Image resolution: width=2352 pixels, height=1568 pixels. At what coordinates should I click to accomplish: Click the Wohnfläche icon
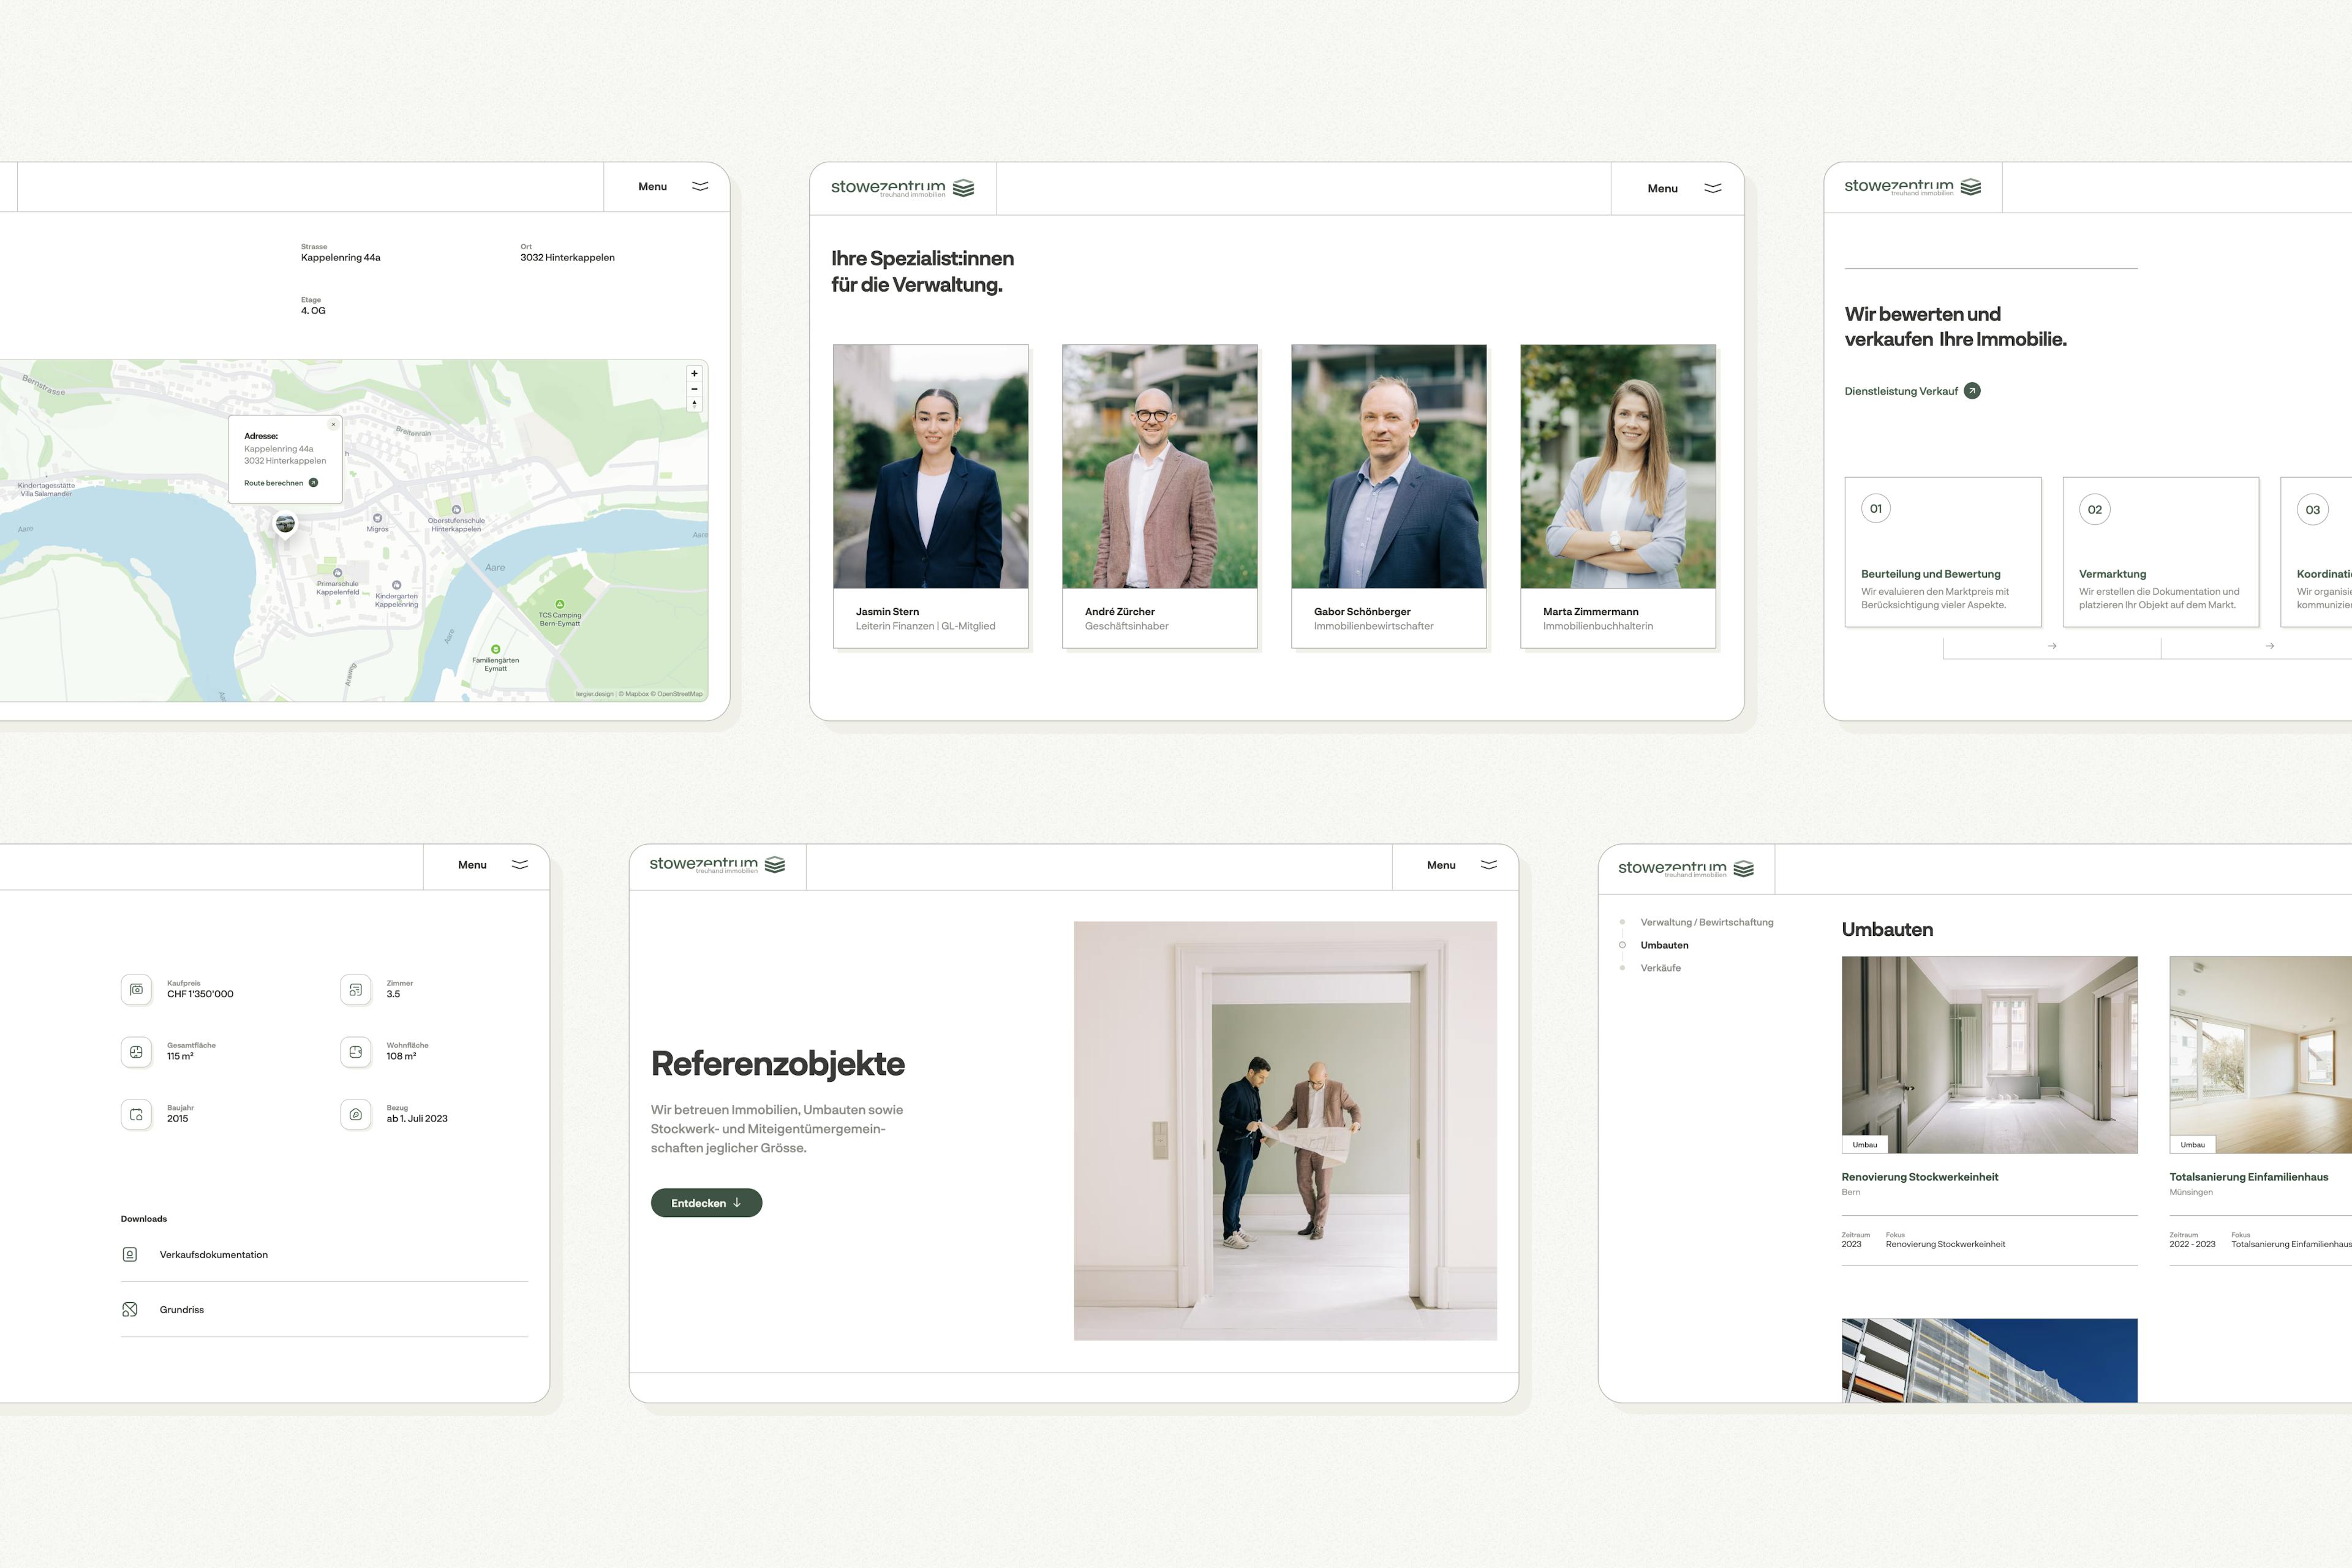pos(355,1052)
